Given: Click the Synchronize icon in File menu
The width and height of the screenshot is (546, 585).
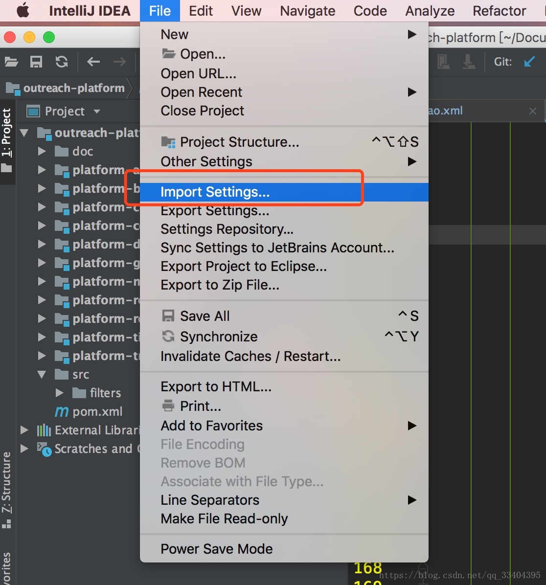Looking at the screenshot, I should [168, 336].
